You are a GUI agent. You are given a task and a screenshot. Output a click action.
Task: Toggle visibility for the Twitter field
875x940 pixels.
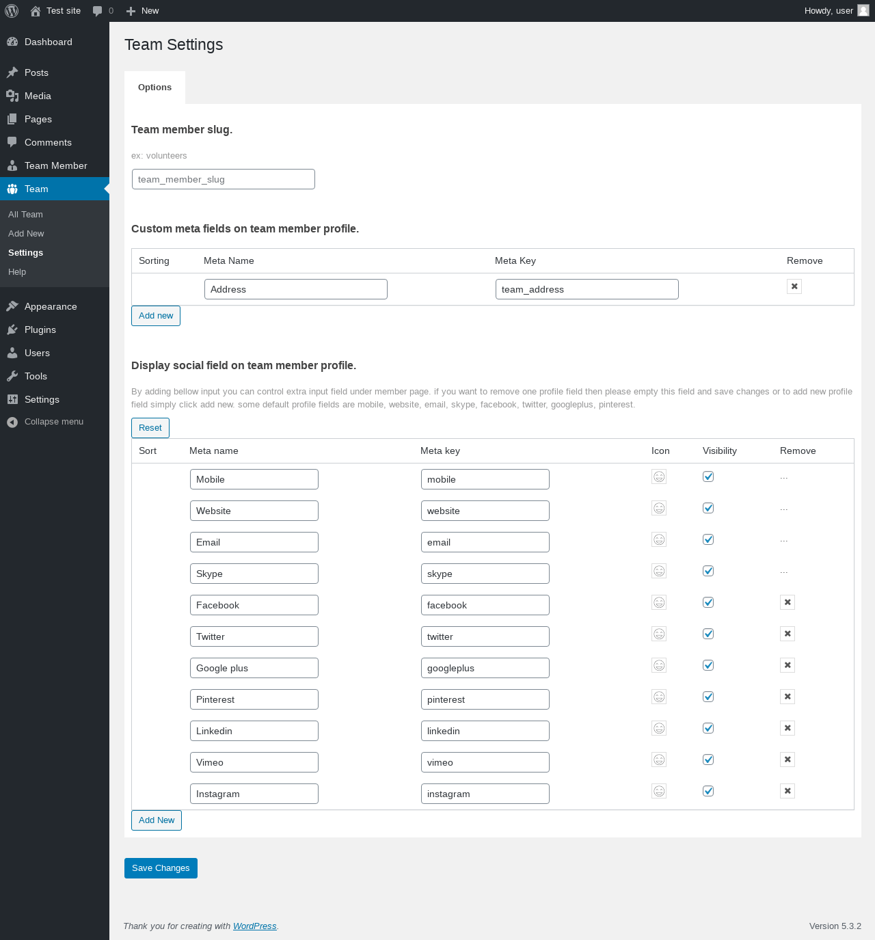point(708,634)
